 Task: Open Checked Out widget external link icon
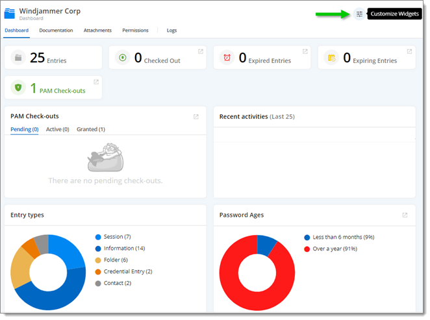(x=201, y=51)
